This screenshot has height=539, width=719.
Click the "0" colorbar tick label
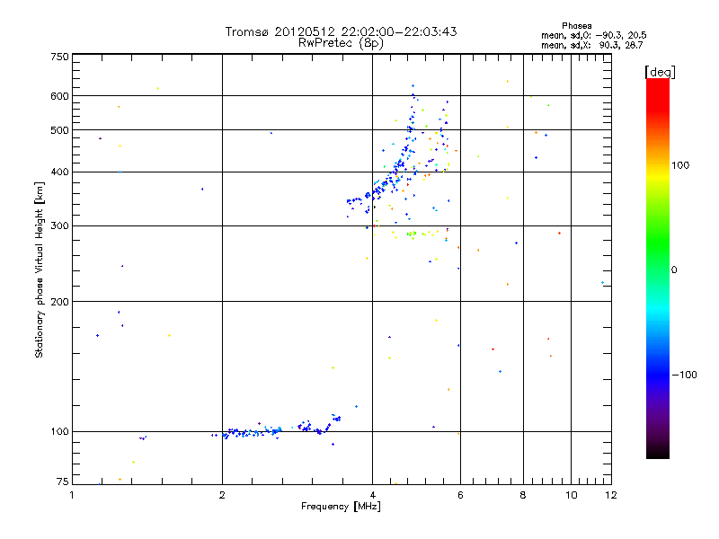[x=674, y=269]
